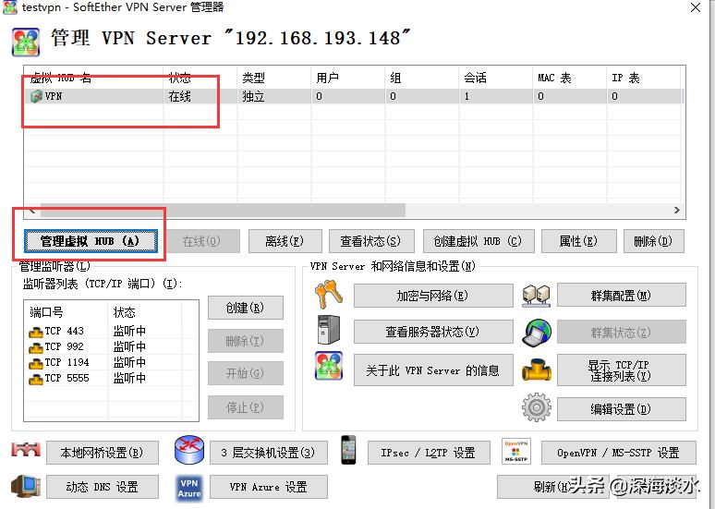
Task: Select the VPN hub row name
Action: pos(54,96)
